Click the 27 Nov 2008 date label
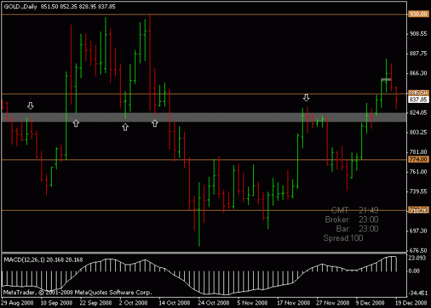The height and width of the screenshot is (308, 431). click(x=333, y=303)
